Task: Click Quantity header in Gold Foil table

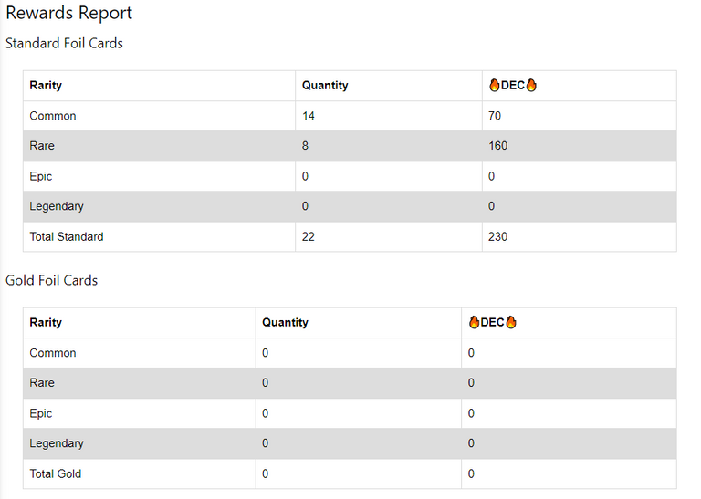Action: [x=285, y=323]
